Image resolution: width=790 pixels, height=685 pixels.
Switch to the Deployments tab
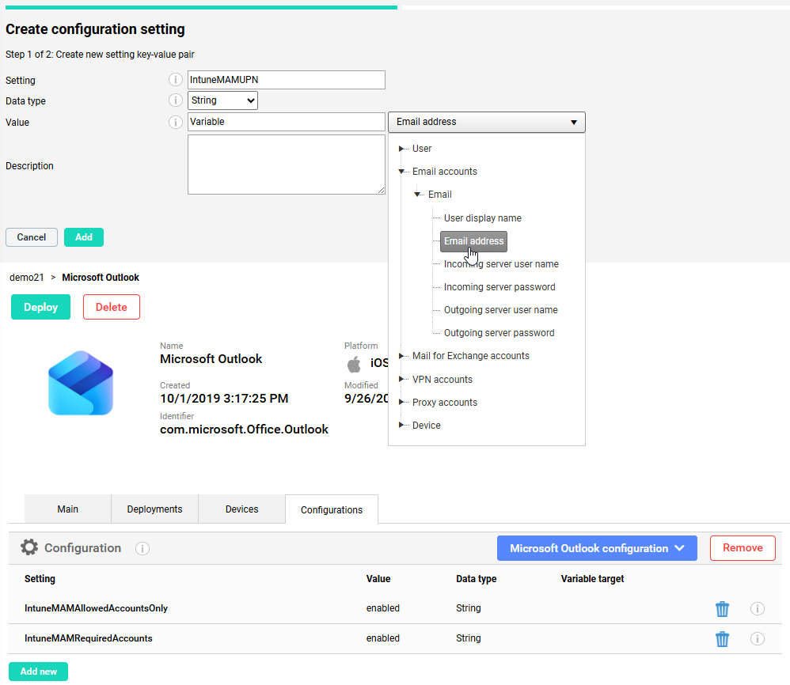[154, 509]
